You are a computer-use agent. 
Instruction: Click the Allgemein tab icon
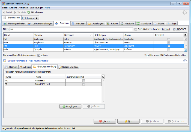click(x=6, y=67)
